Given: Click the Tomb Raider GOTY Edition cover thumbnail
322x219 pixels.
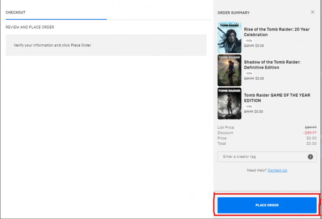Looking at the screenshot, I should (x=229, y=103).
